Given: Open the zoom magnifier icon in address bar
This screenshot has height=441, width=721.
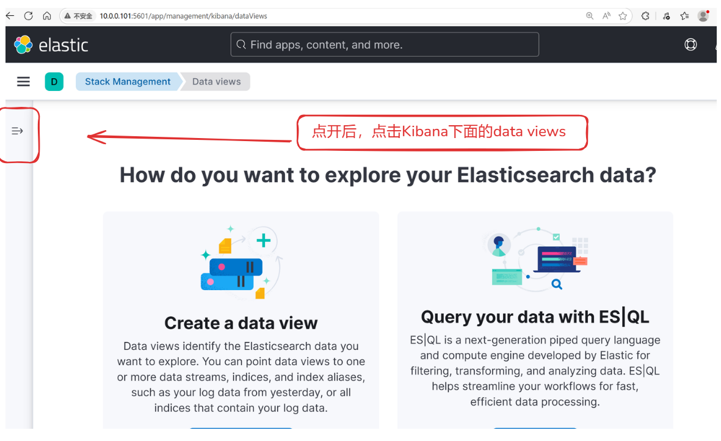Looking at the screenshot, I should 590,16.
